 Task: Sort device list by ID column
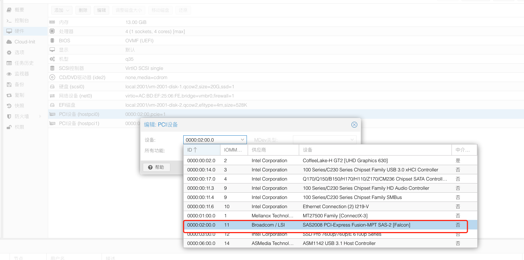(x=201, y=150)
